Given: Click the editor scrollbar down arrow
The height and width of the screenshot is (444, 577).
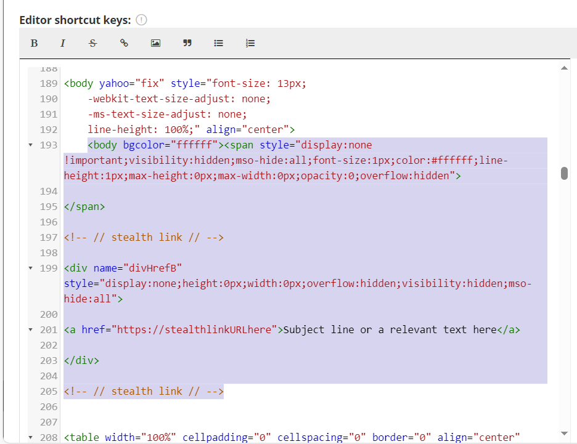Looking at the screenshot, I should point(564,433).
